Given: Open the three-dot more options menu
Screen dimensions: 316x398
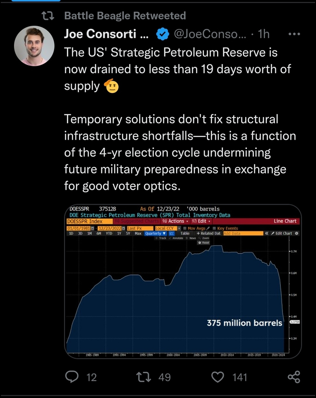Looking at the screenshot, I should coord(294,34).
